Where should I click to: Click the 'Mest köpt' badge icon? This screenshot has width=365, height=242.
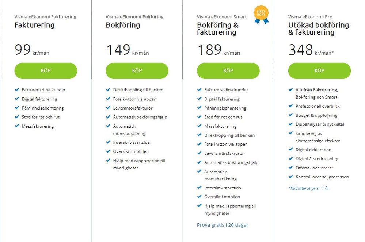coord(261,14)
